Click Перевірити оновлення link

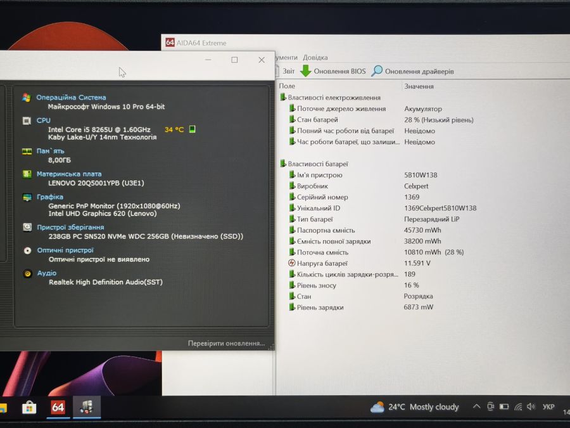[x=226, y=343]
